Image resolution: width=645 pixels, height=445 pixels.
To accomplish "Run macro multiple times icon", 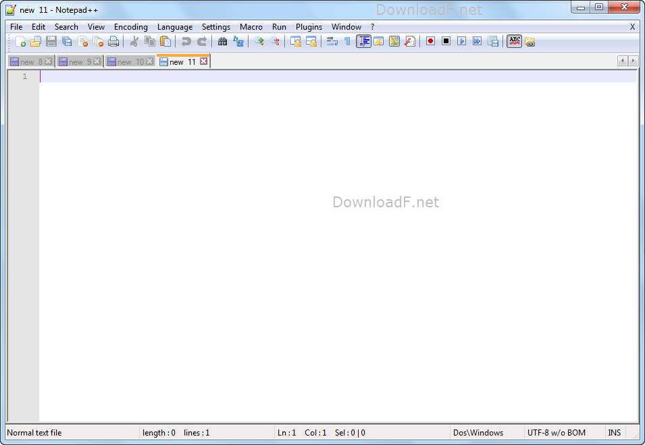I will tap(478, 41).
